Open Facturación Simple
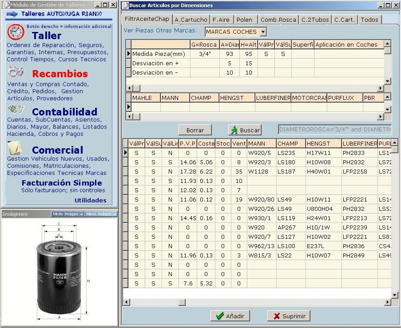Viewport: 401px width, 328px height. [x=62, y=183]
